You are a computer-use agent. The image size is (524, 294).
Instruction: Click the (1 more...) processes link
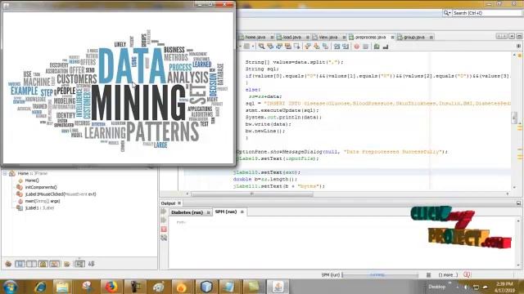click(x=448, y=275)
